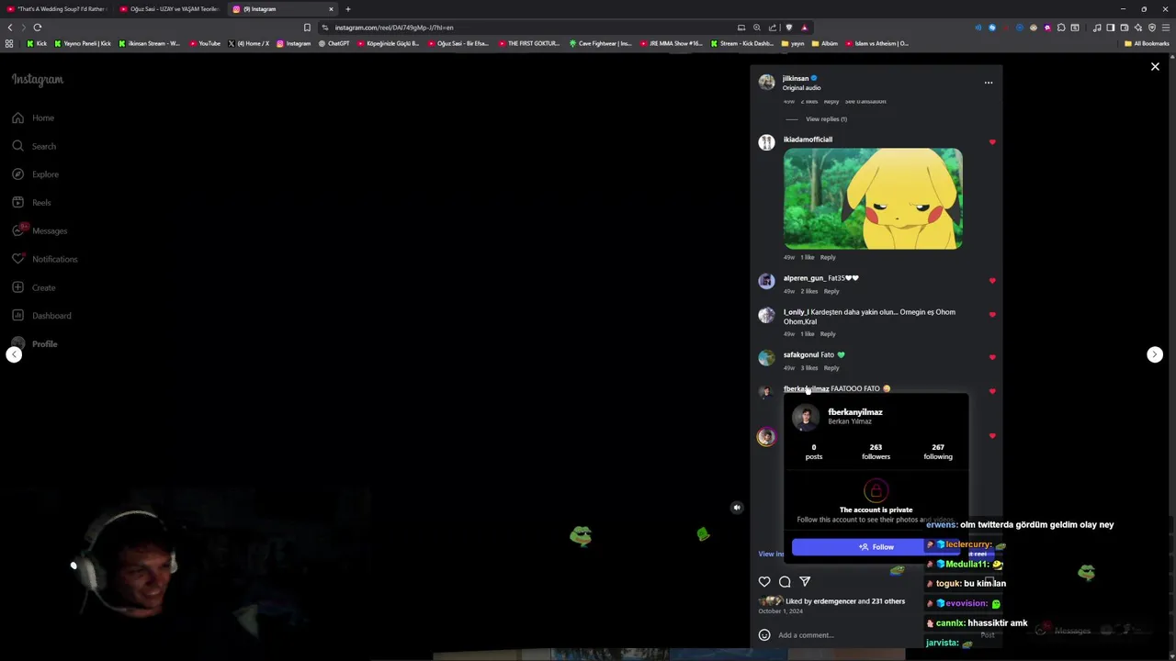Click 263 followers in hover card
The width and height of the screenshot is (1176, 661).
tap(876, 452)
